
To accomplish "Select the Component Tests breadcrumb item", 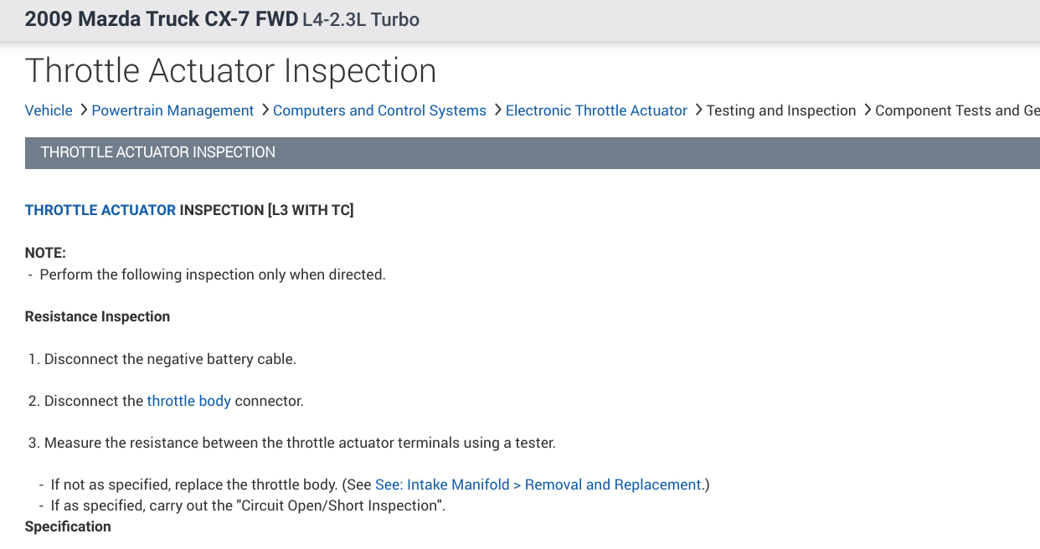I will [956, 110].
